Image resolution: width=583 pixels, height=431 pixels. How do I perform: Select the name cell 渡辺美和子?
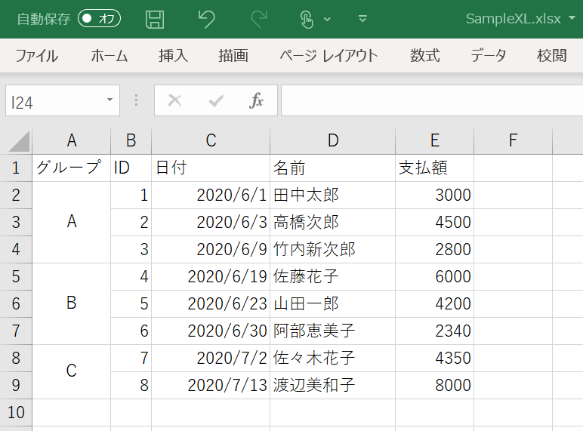pos(332,385)
